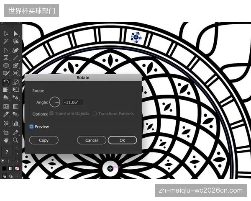The width and height of the screenshot is (251, 201).
Task: Click the Angle dial in Rotate dialog
Action: [55, 102]
